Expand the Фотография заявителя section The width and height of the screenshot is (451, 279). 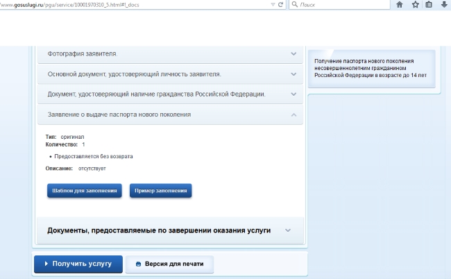[294, 53]
